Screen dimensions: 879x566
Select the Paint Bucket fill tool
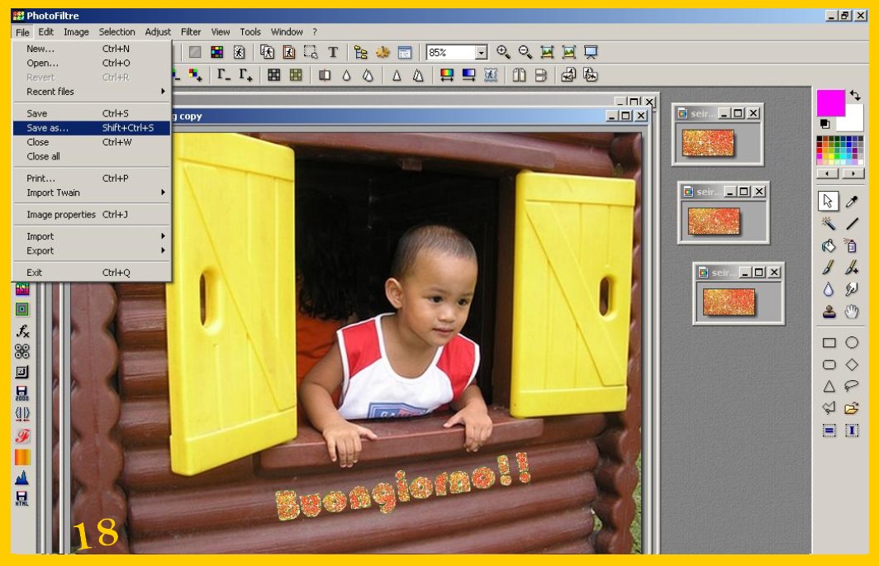[x=829, y=245]
